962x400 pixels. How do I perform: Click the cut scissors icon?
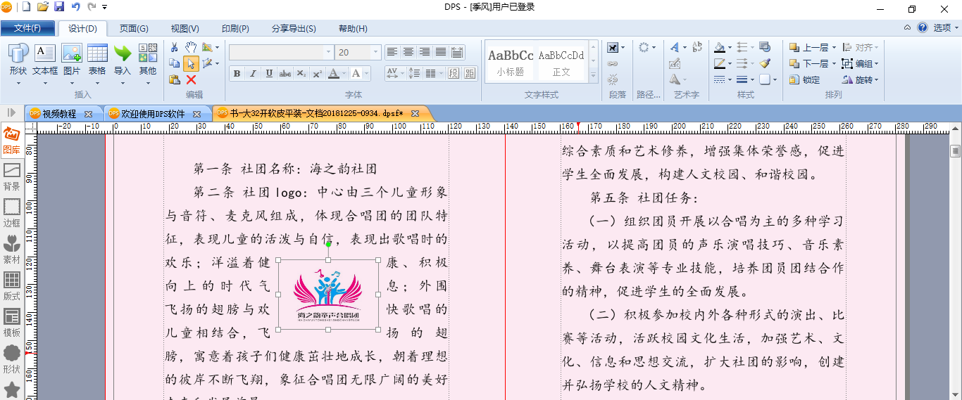(x=175, y=47)
